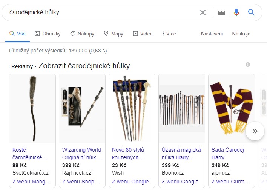Open Nástroje tools menu

[241, 34]
